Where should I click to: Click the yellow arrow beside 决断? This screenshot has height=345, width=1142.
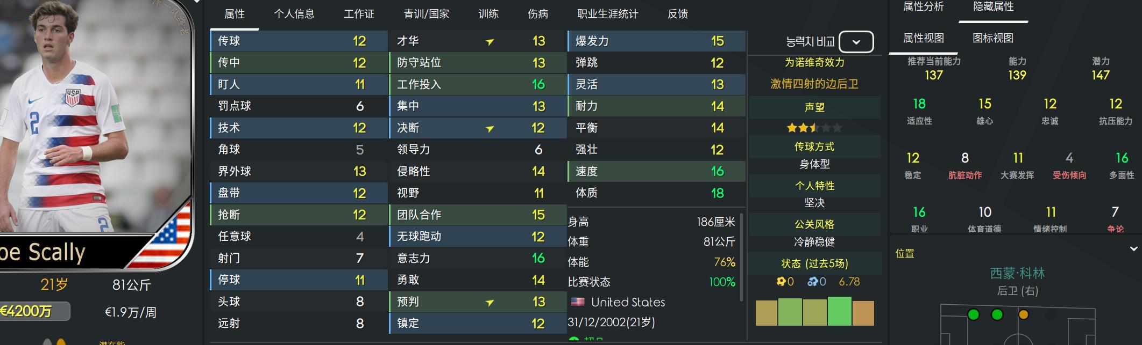tap(490, 129)
